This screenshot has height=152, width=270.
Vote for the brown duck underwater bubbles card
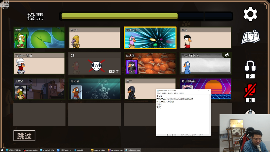[x=94, y=89]
